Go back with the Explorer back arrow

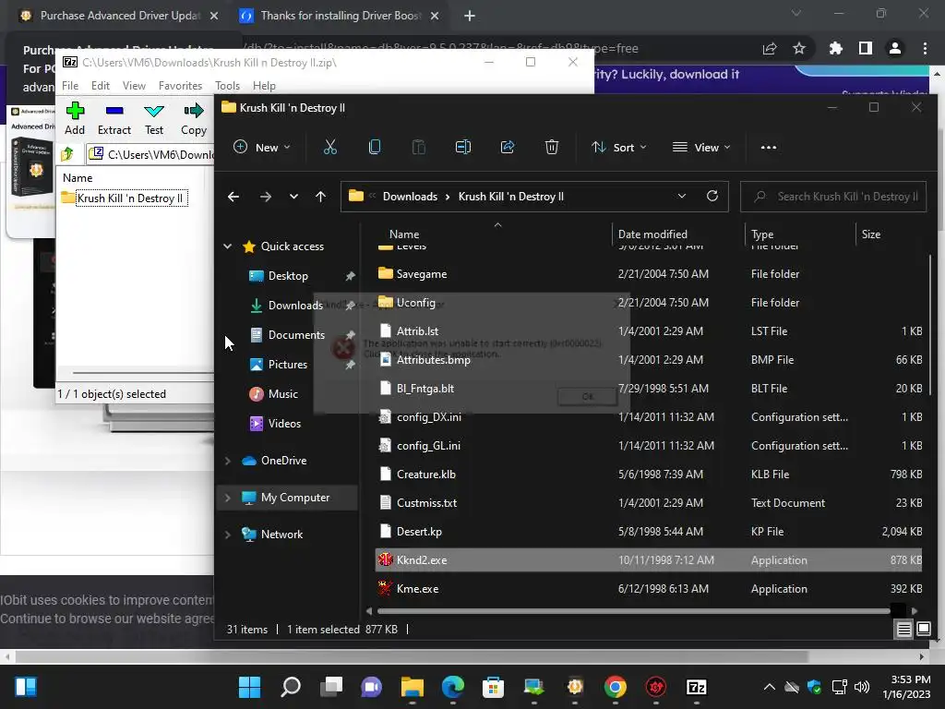pos(233,197)
